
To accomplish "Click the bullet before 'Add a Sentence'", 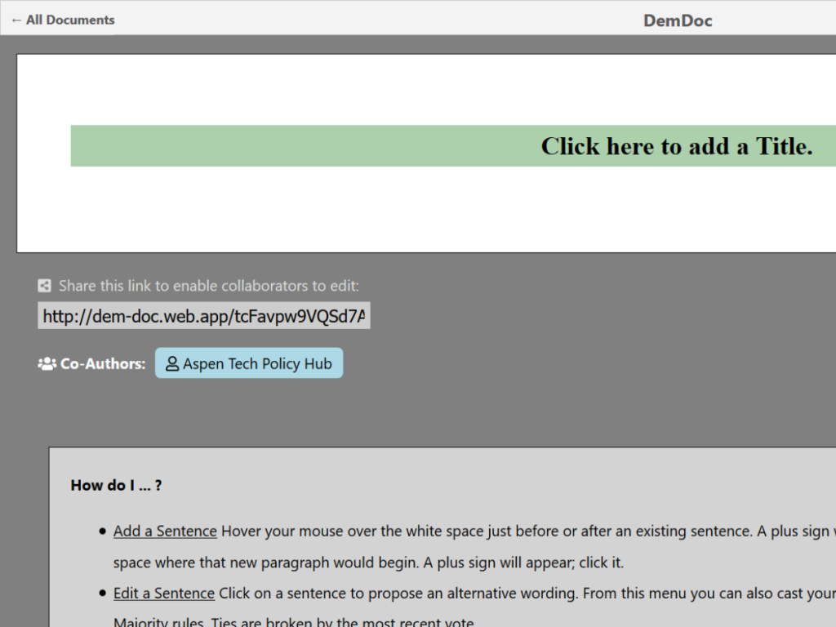I will click(x=102, y=531).
